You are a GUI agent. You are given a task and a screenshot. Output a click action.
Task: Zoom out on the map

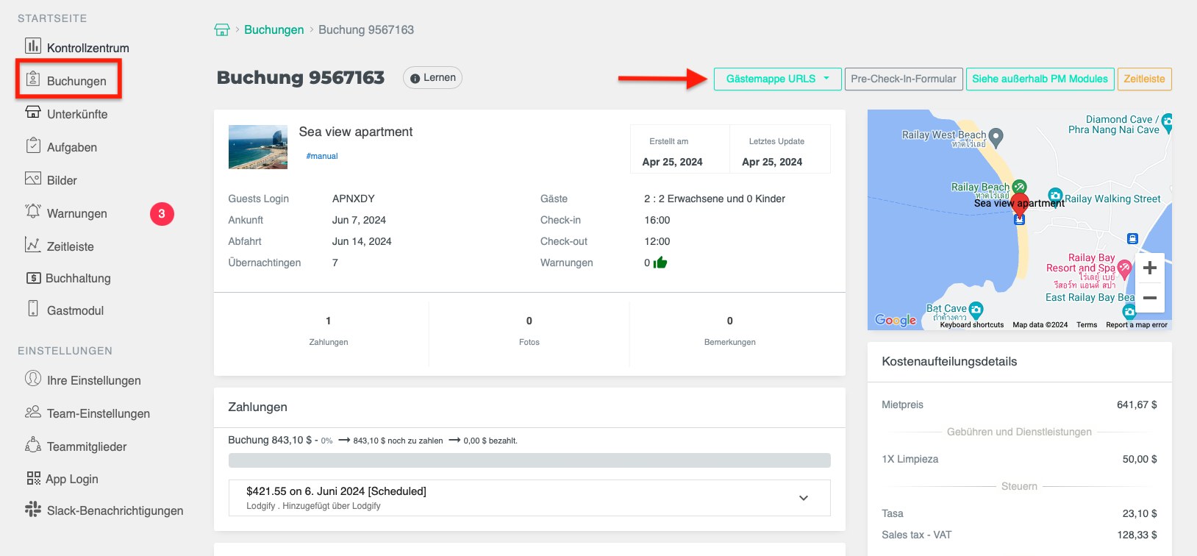(x=1150, y=298)
